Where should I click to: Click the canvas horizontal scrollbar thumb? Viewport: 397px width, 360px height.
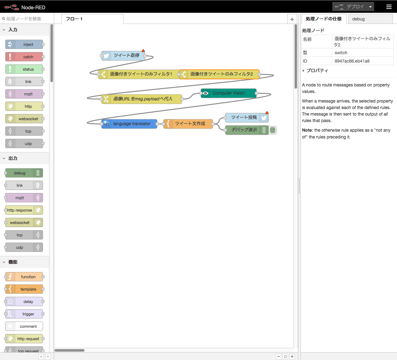69,350
